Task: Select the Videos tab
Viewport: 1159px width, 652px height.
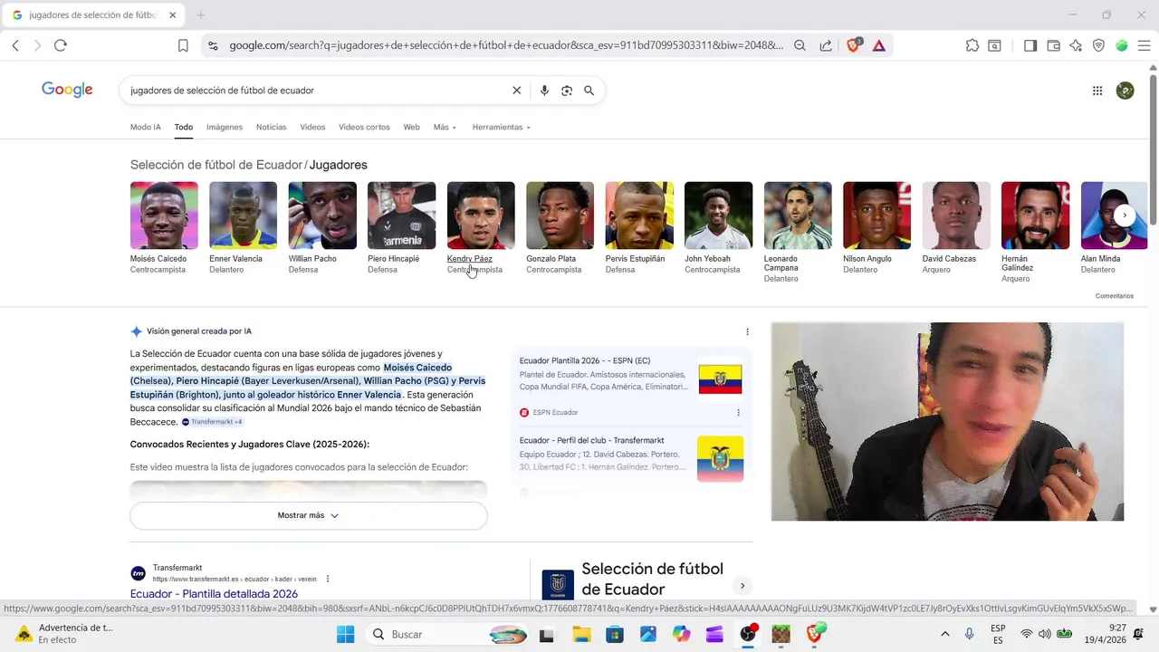Action: pyautogui.click(x=312, y=128)
